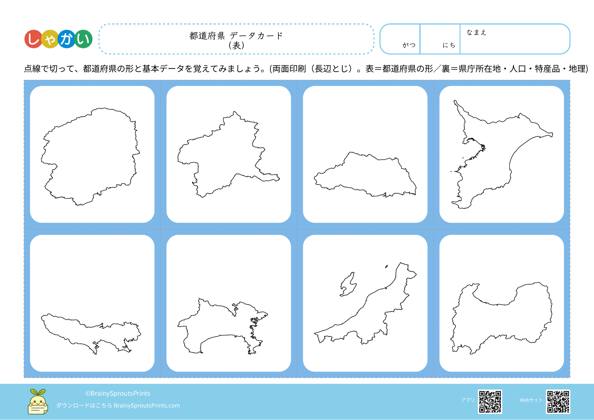Click the yellow ゃ circle in logo
Viewport: 594px width, 420px height.
[50, 40]
